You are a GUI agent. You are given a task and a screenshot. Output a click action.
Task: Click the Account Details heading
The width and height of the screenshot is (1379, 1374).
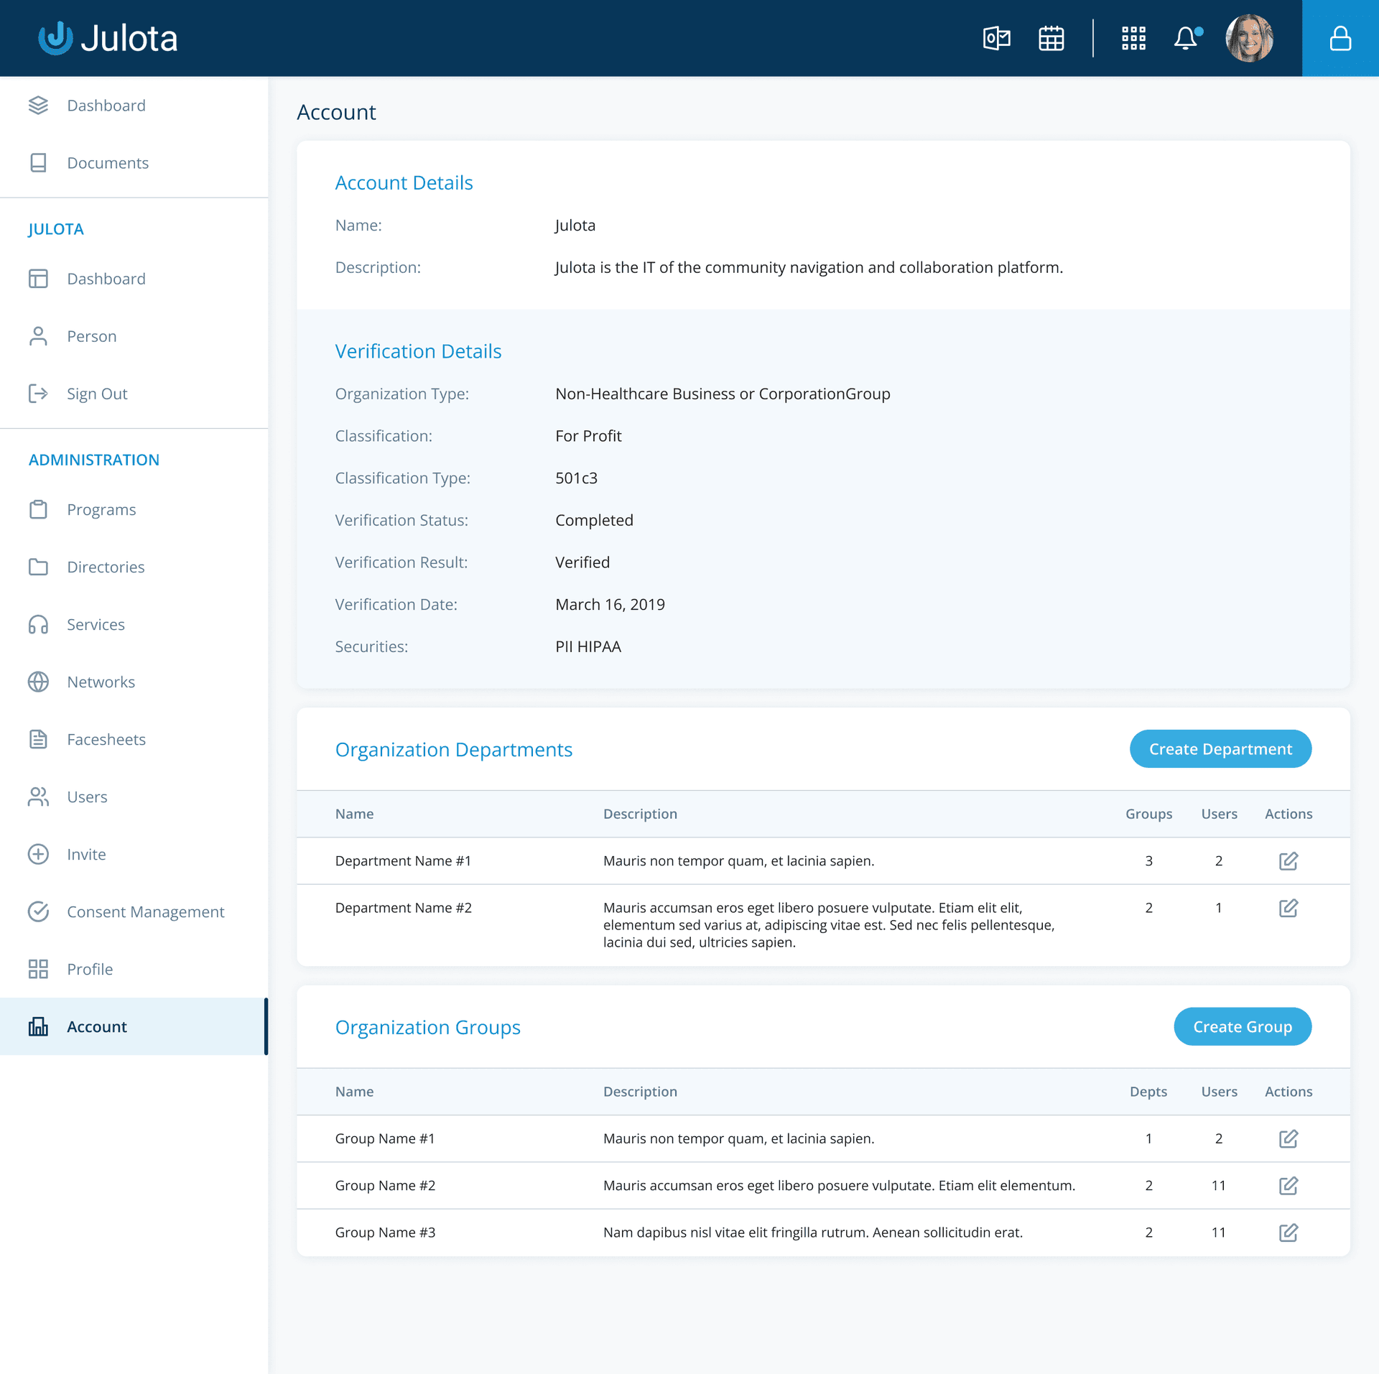pos(404,182)
